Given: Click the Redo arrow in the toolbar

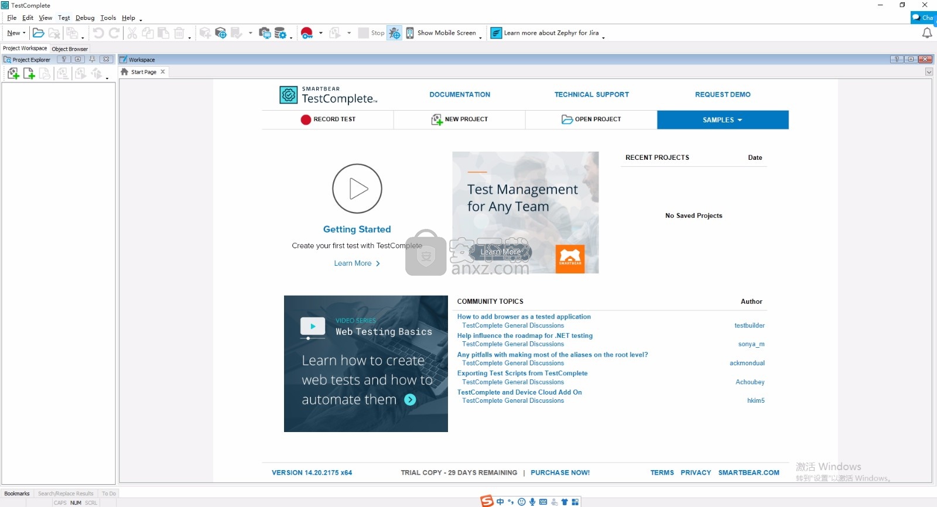Looking at the screenshot, I should (115, 33).
